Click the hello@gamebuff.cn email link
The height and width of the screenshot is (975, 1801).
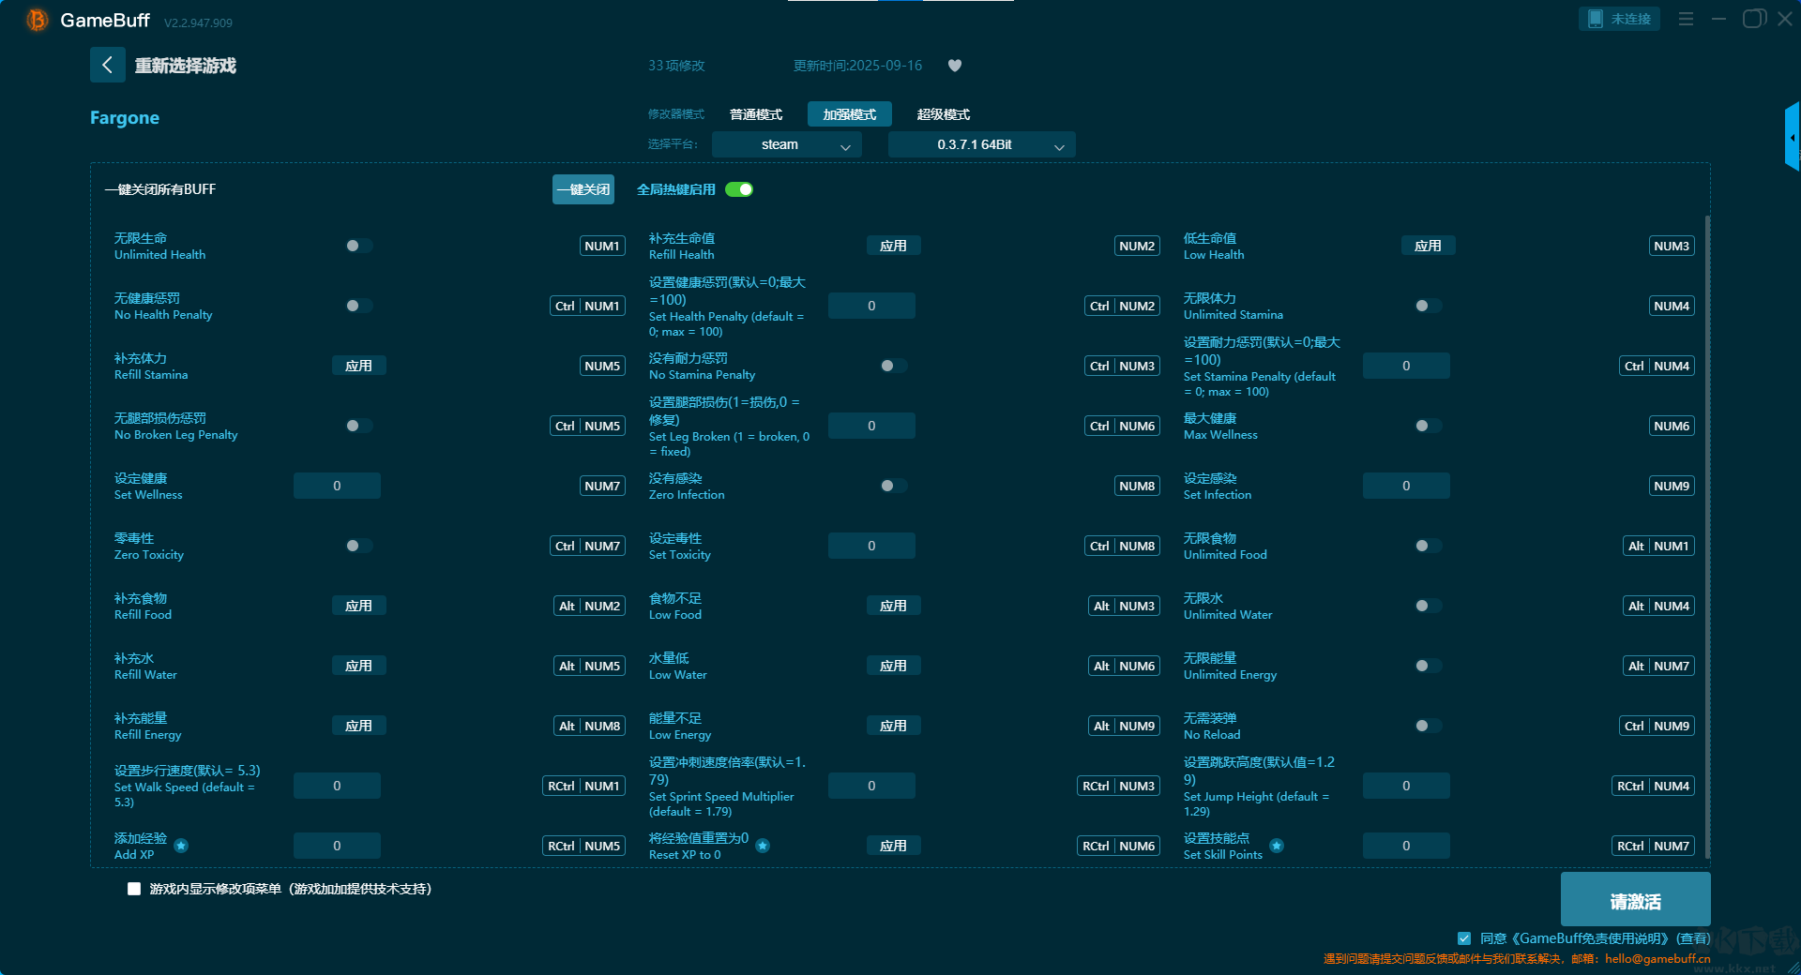(x=1657, y=958)
